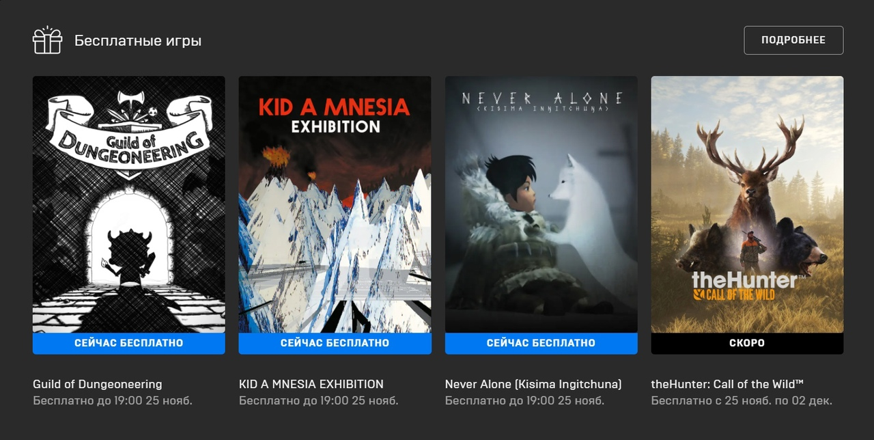Click the СКОРО banner under theHunter
The width and height of the screenshot is (874, 440).
click(747, 343)
